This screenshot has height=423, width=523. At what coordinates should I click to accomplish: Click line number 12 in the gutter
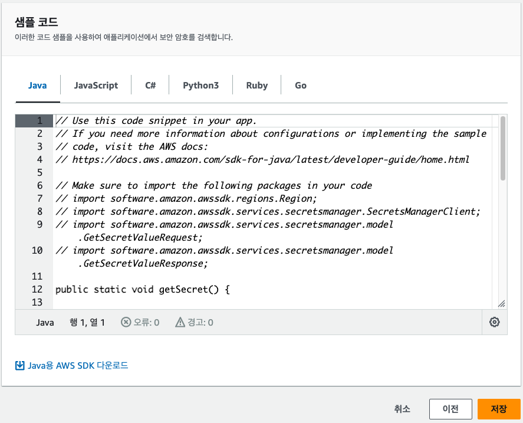[37, 289]
